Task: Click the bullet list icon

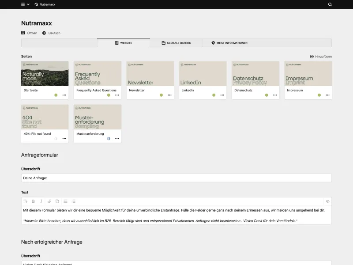Action: coord(65,201)
